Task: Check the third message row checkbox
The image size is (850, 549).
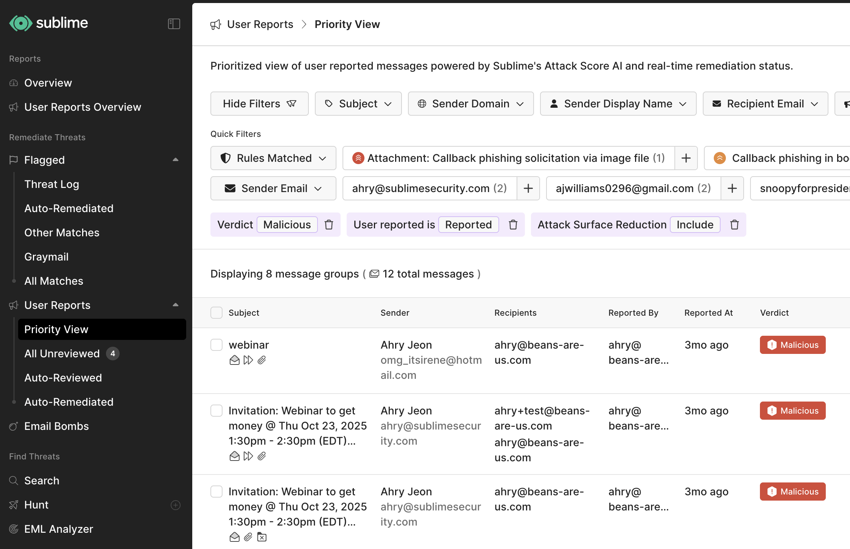Action: (x=216, y=492)
